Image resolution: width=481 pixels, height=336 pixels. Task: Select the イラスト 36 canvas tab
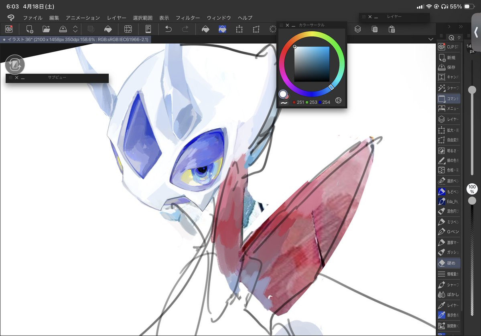pyautogui.click(x=75, y=40)
